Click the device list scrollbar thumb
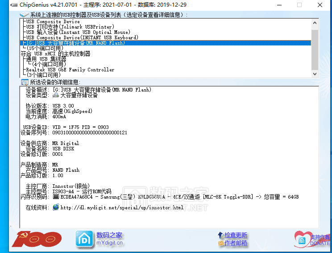The width and height of the screenshot is (332, 253). [x=315, y=50]
